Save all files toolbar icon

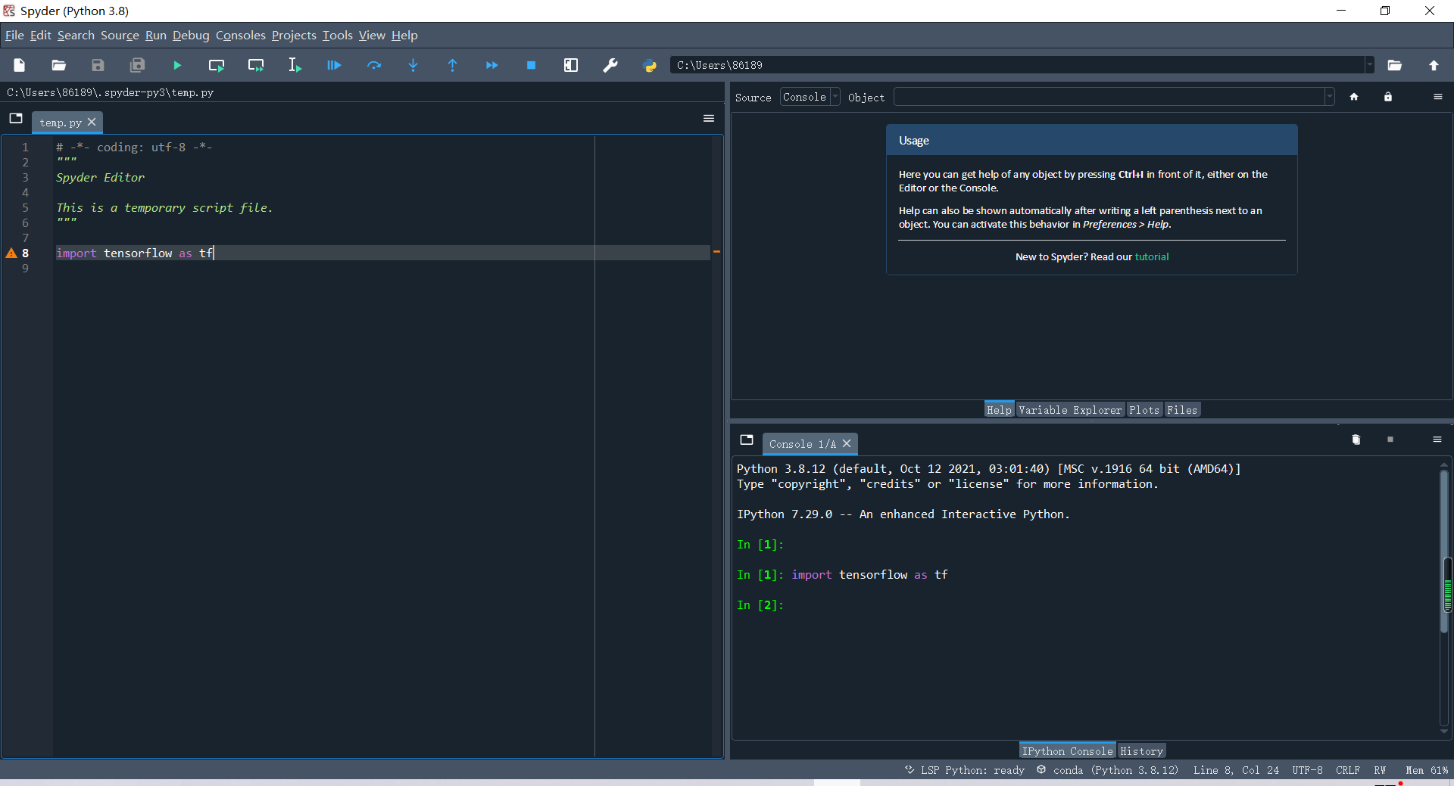pos(137,65)
